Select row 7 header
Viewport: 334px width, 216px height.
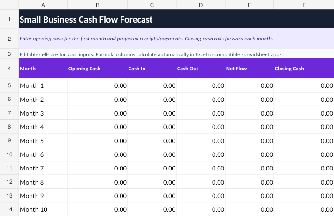[9, 113]
